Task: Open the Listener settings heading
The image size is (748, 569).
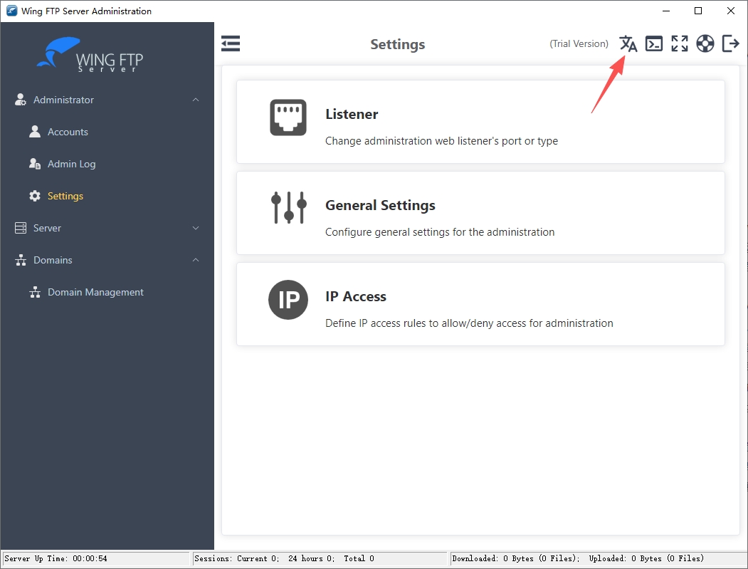Action: click(x=352, y=114)
